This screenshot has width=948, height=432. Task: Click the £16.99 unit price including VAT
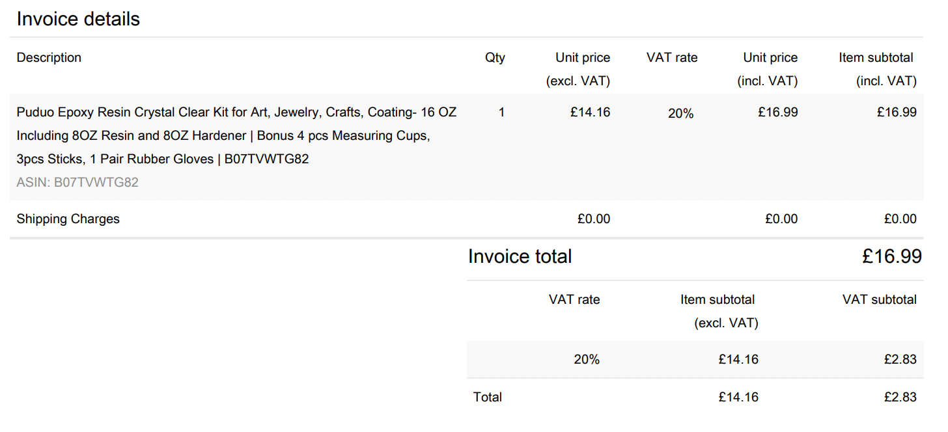[x=777, y=112]
